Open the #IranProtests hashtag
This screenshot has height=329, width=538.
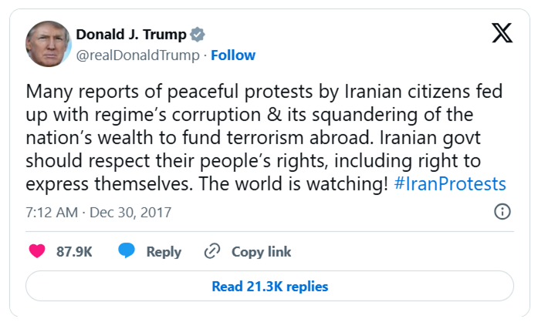(449, 184)
